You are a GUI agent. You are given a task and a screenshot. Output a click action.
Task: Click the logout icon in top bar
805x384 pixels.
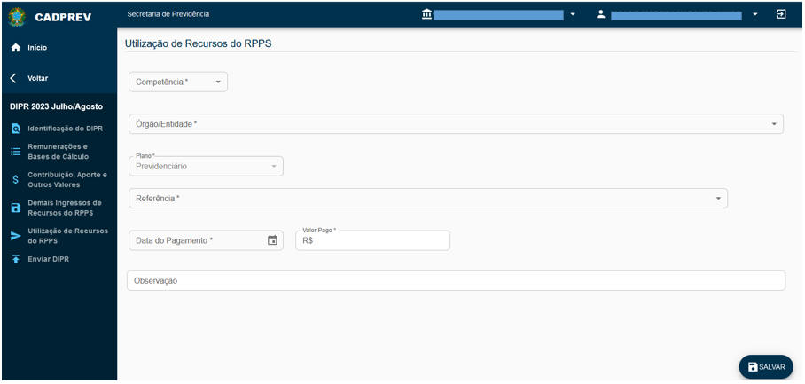(x=781, y=14)
